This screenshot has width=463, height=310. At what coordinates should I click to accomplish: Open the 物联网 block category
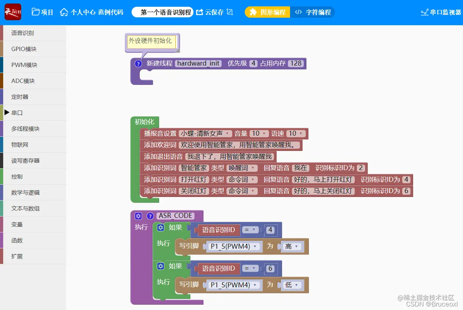click(33, 145)
